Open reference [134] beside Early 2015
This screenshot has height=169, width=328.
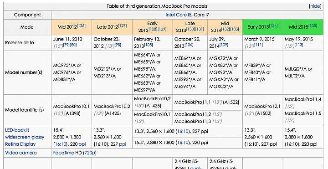[x=273, y=26]
